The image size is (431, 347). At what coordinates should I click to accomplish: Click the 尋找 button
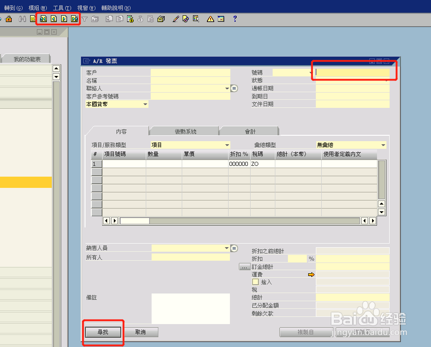coord(103,332)
